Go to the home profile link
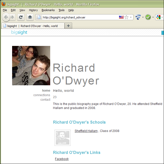The height and width of the screenshot is (164, 164). [46, 91]
